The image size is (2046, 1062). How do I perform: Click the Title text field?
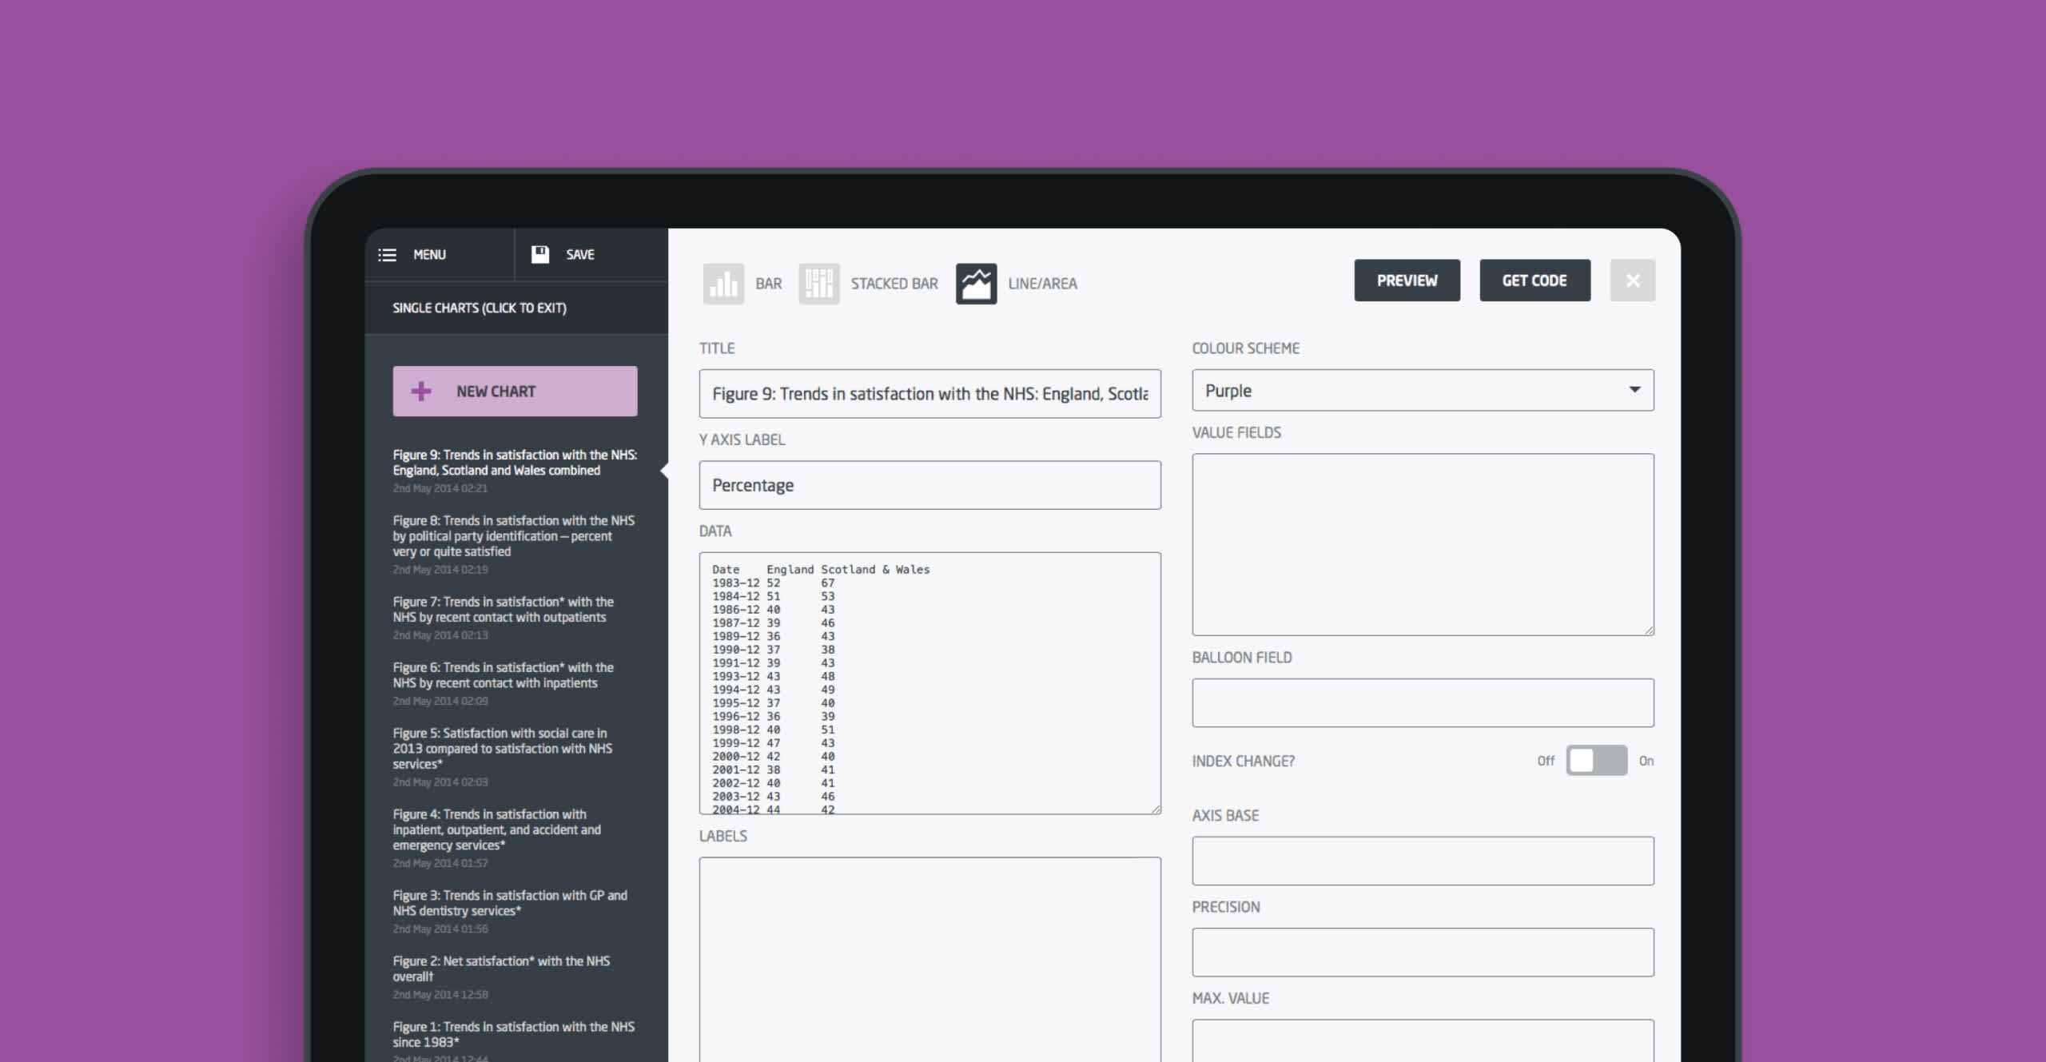(929, 394)
